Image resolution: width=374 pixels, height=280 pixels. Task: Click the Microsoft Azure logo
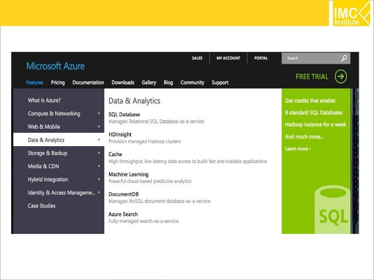[x=55, y=66]
